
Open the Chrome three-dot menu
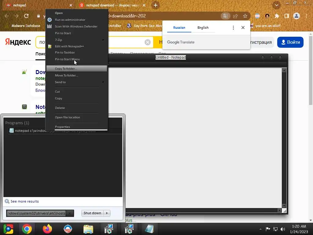tap(306, 16)
